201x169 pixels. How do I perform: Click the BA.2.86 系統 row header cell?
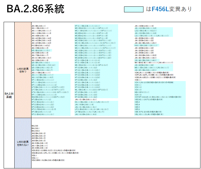(x=9, y=95)
